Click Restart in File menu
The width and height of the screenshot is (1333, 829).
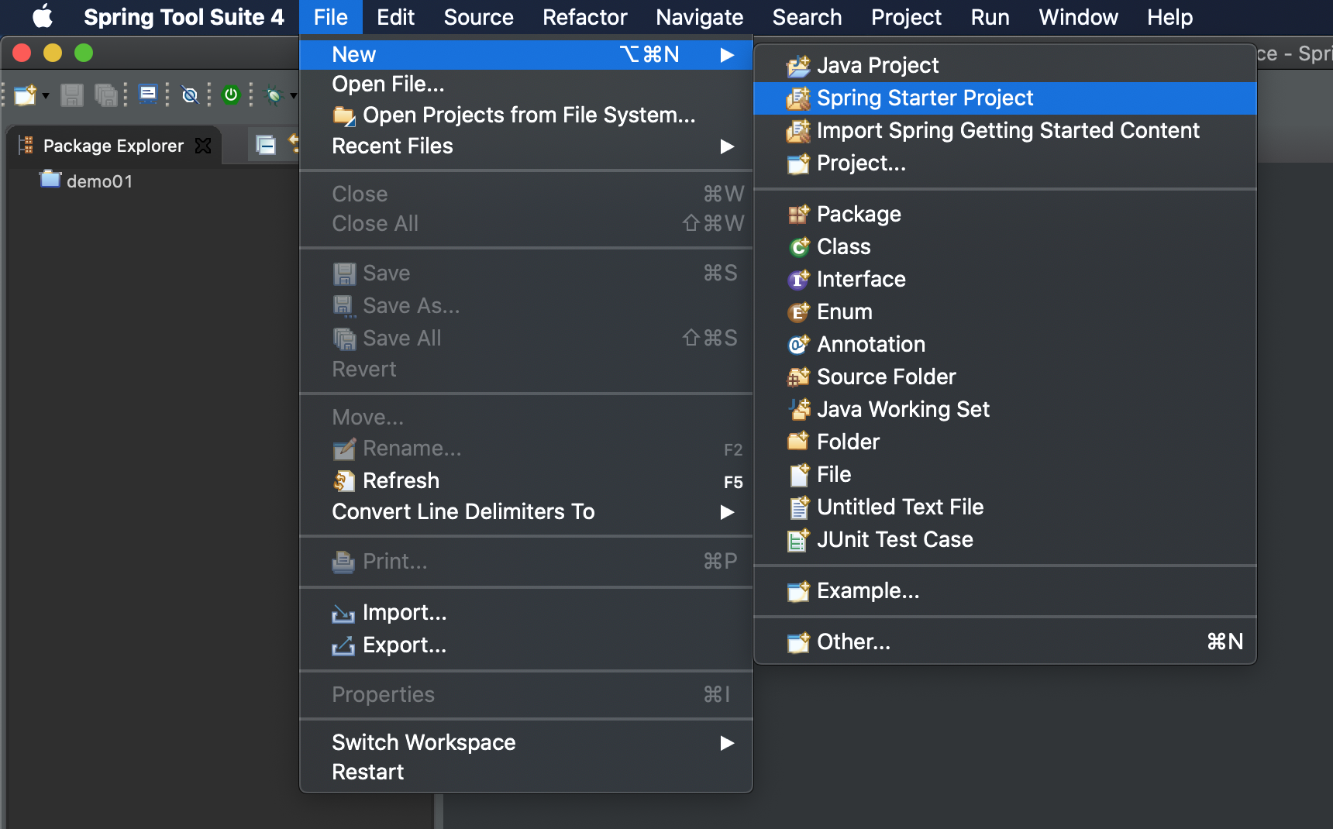tap(526, 772)
